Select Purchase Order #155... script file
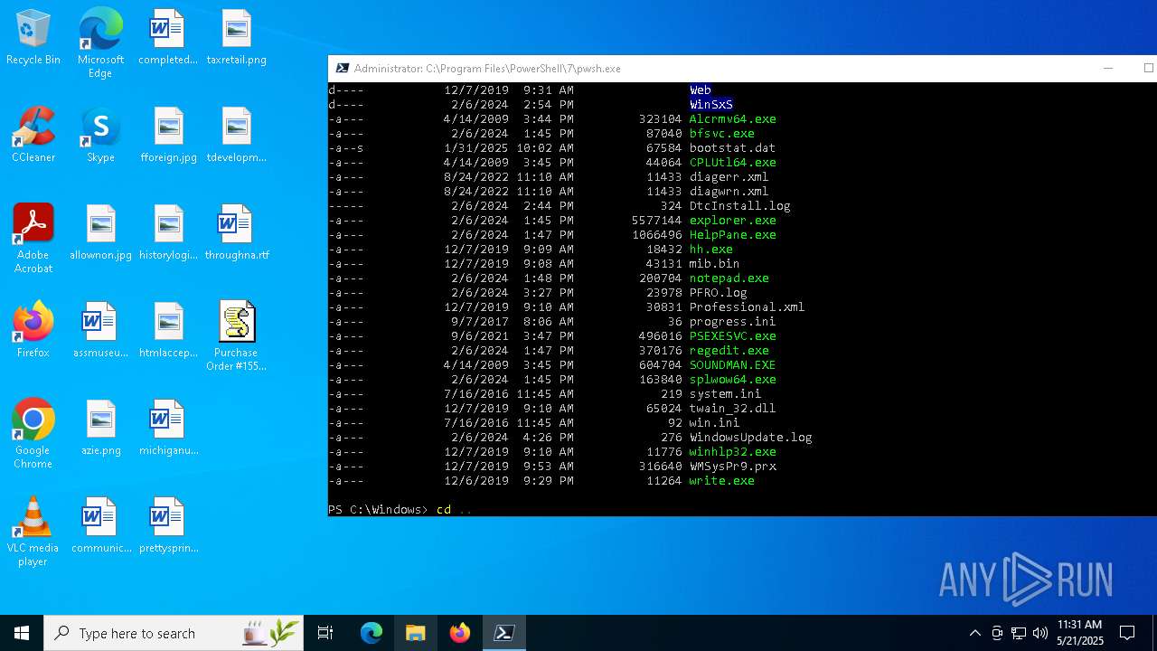This screenshot has width=1157, height=651. tap(236, 336)
